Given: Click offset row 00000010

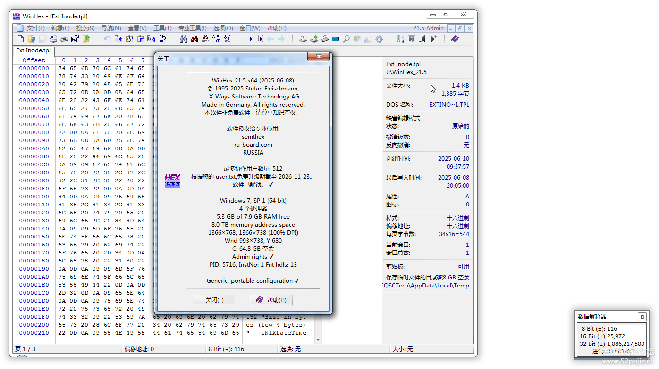Looking at the screenshot, I should pos(34,76).
